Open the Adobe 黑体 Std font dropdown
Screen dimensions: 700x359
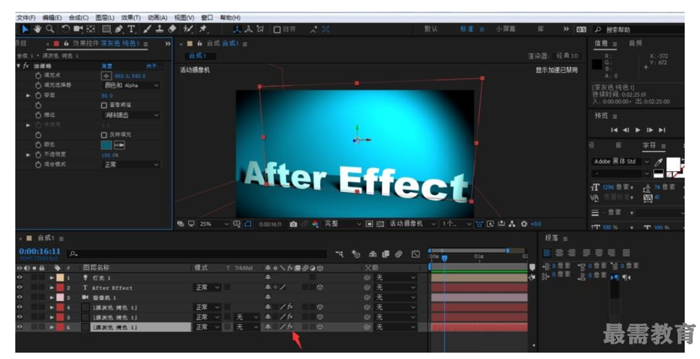point(622,162)
